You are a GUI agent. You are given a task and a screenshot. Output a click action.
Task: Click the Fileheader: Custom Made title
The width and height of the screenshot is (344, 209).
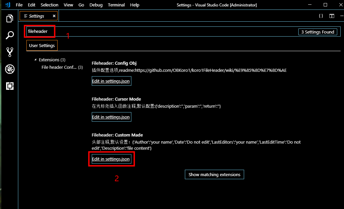click(x=117, y=135)
